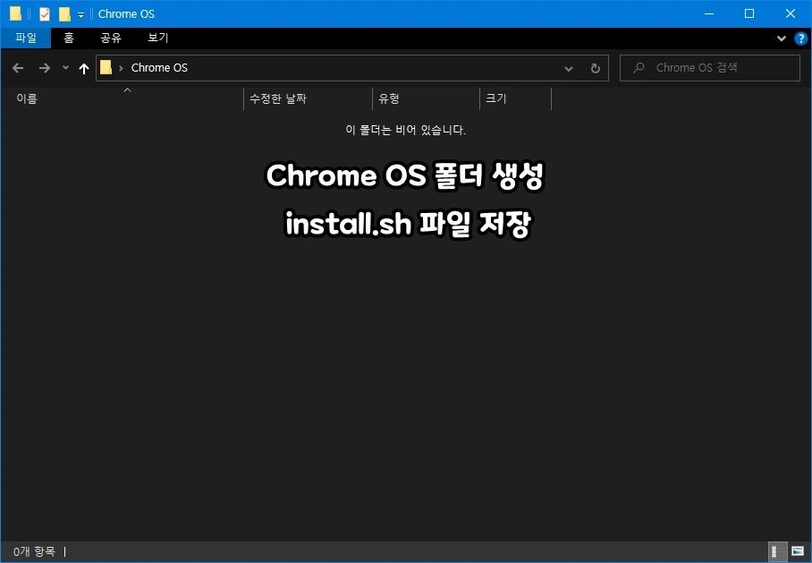Image resolution: width=812 pixels, height=563 pixels.
Task: Go back with the back arrow
Action: click(x=18, y=68)
